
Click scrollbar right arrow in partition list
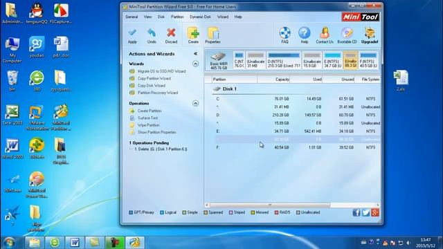coord(378,205)
